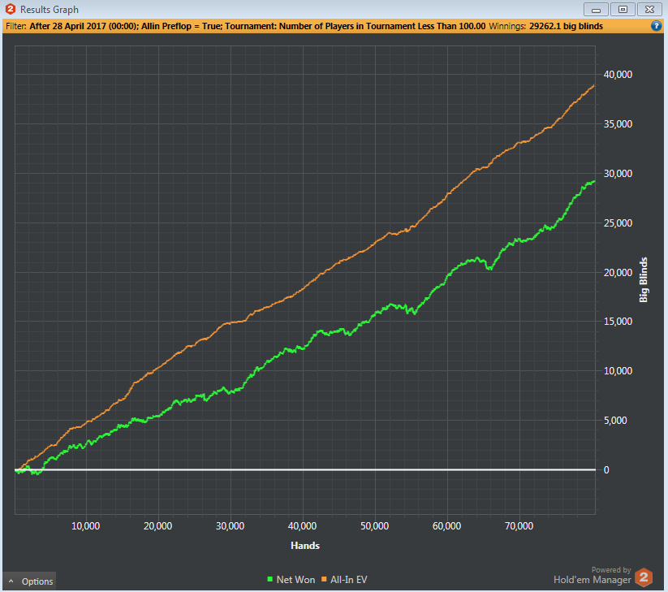Click the end point of the orange All-In EV line
The image size is (668, 592).
click(x=594, y=85)
